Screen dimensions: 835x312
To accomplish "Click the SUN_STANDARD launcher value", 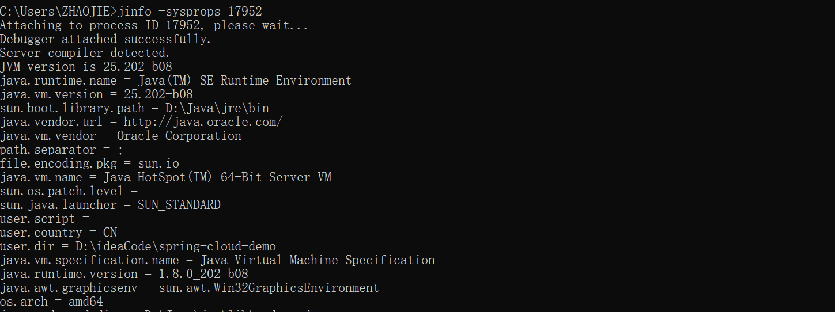I will pos(179,205).
